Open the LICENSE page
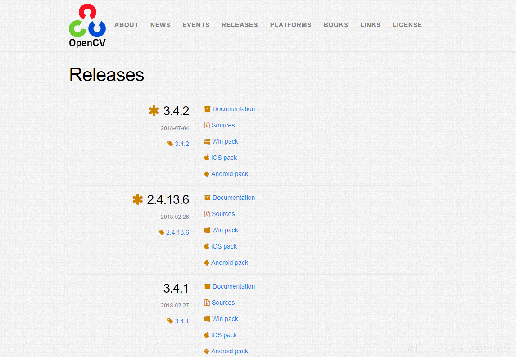 coord(407,25)
